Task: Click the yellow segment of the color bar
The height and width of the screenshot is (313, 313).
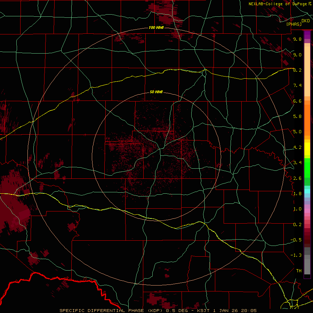Action: coord(307,149)
